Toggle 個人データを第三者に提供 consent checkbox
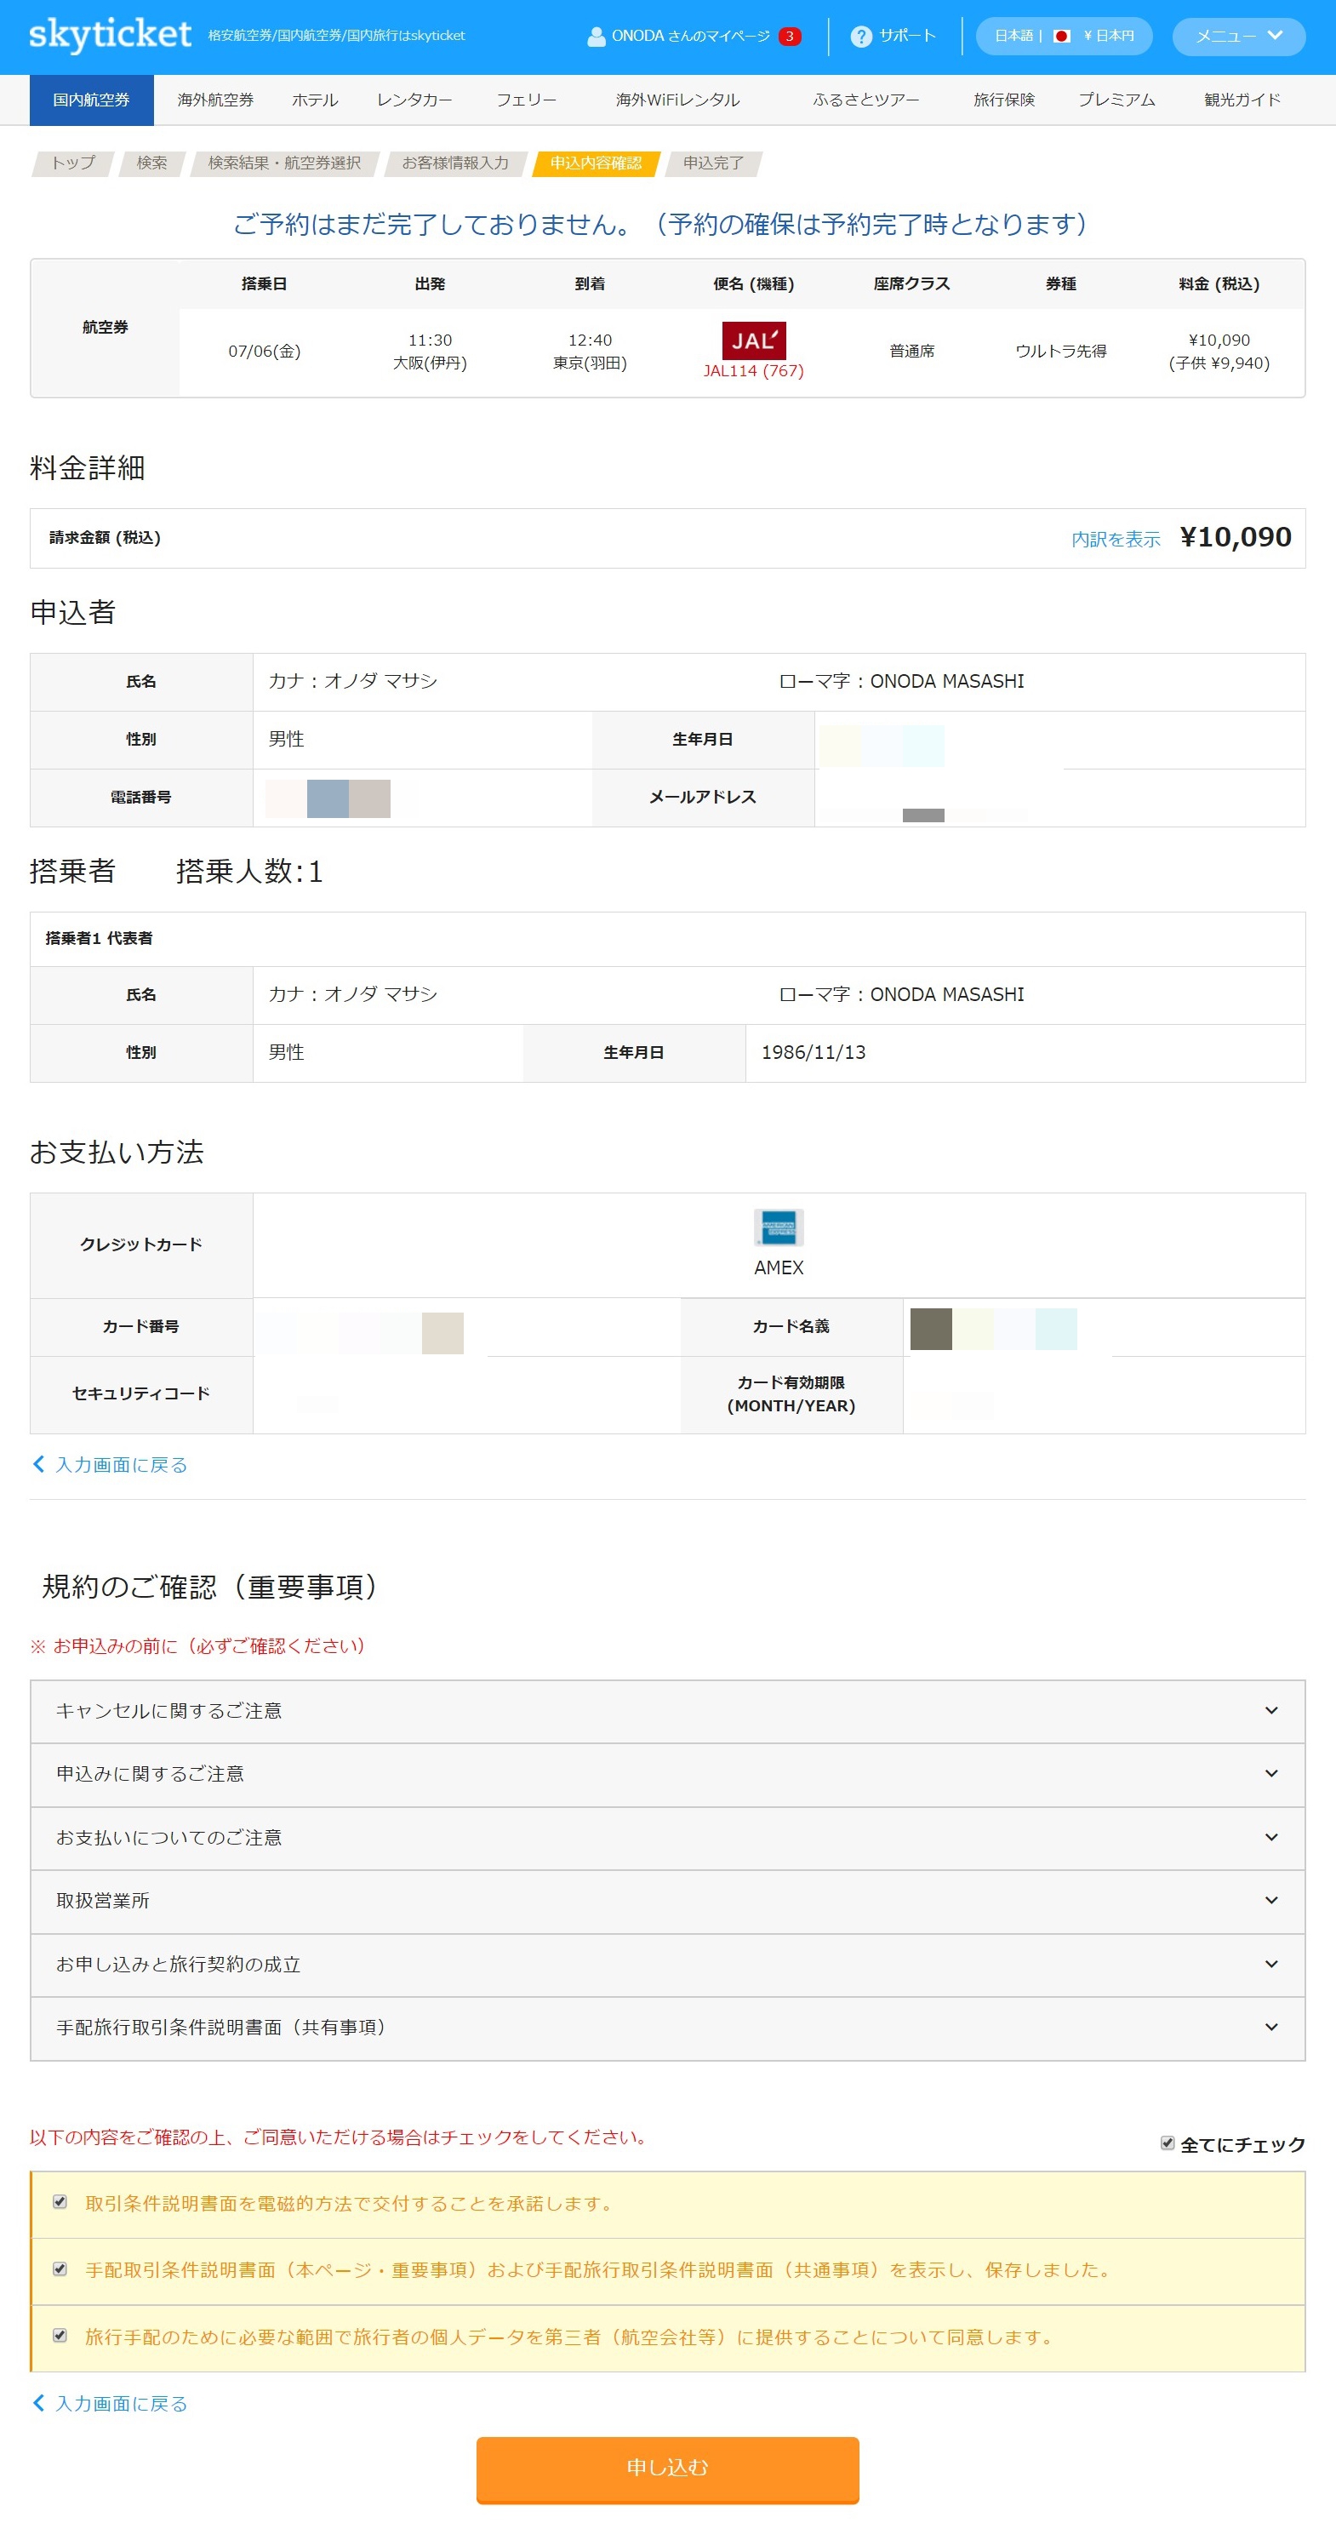This screenshot has width=1336, height=2546. tap(60, 2336)
